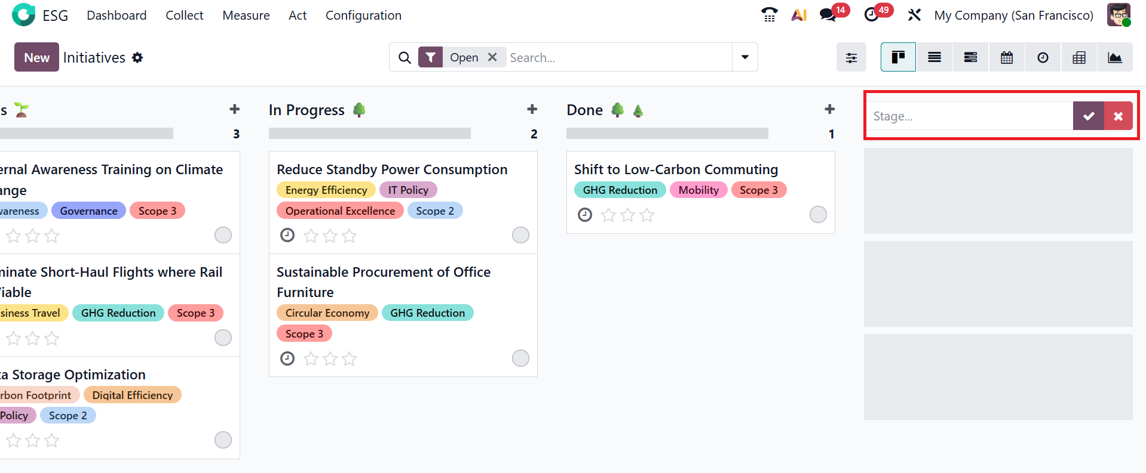
Task: Open the Measure menu
Action: 246,16
